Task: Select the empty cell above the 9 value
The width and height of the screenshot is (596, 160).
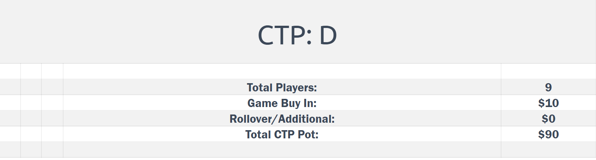Action: pyautogui.click(x=548, y=71)
